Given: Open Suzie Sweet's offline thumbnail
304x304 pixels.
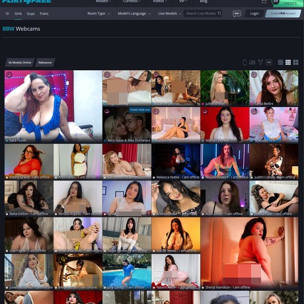Looking at the screenshot, I should coord(176,235).
